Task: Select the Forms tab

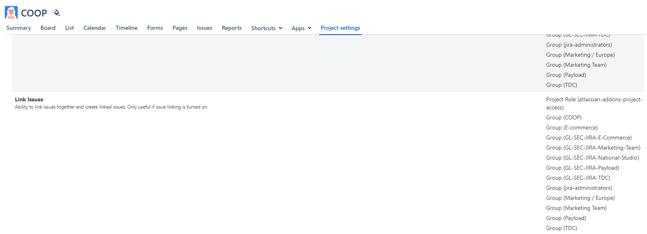Action: click(x=155, y=28)
